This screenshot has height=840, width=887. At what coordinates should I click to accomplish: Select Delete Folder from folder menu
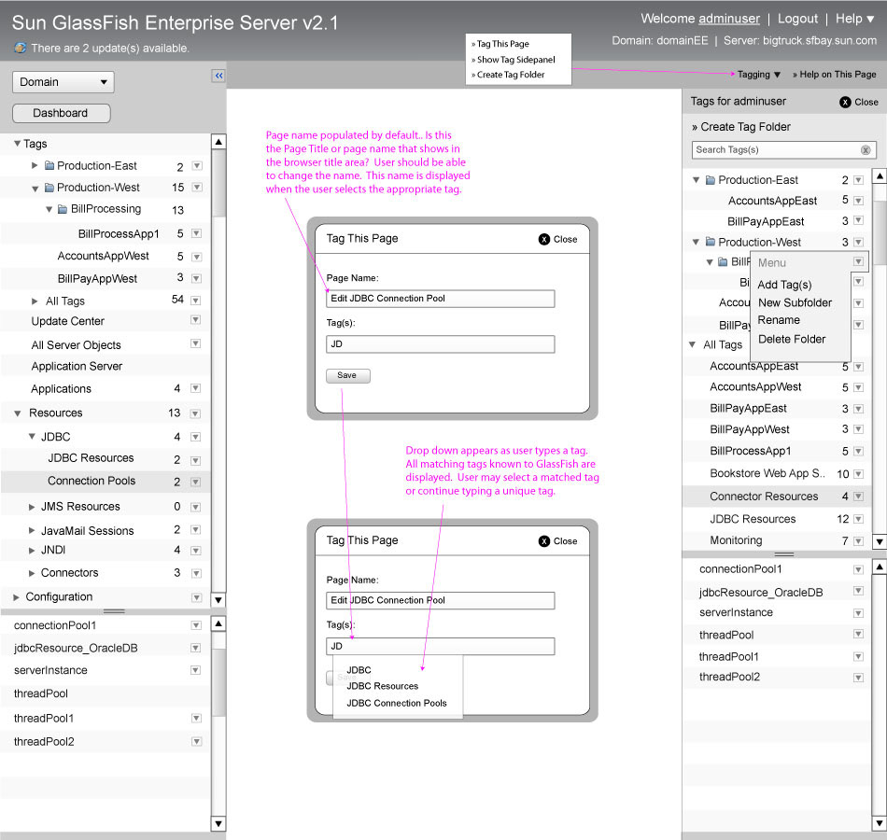[x=792, y=340]
